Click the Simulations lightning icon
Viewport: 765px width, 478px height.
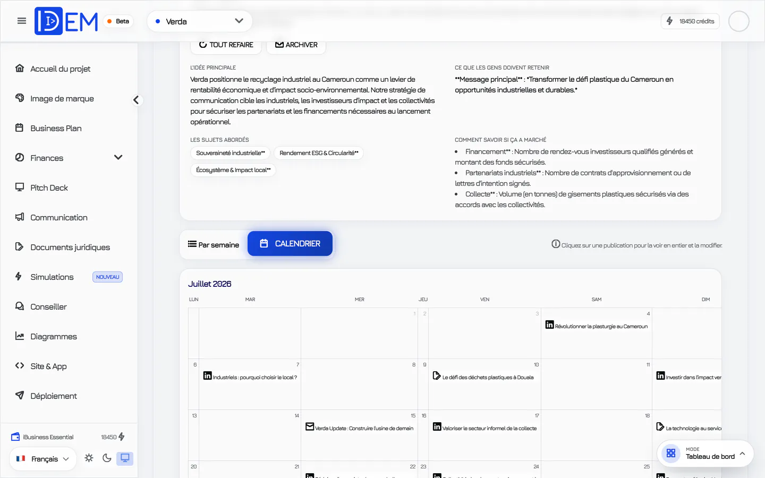click(19, 276)
